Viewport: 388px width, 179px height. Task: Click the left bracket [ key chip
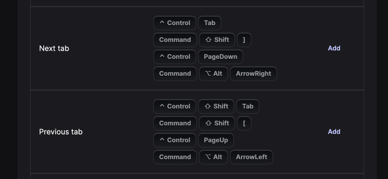coord(244,123)
